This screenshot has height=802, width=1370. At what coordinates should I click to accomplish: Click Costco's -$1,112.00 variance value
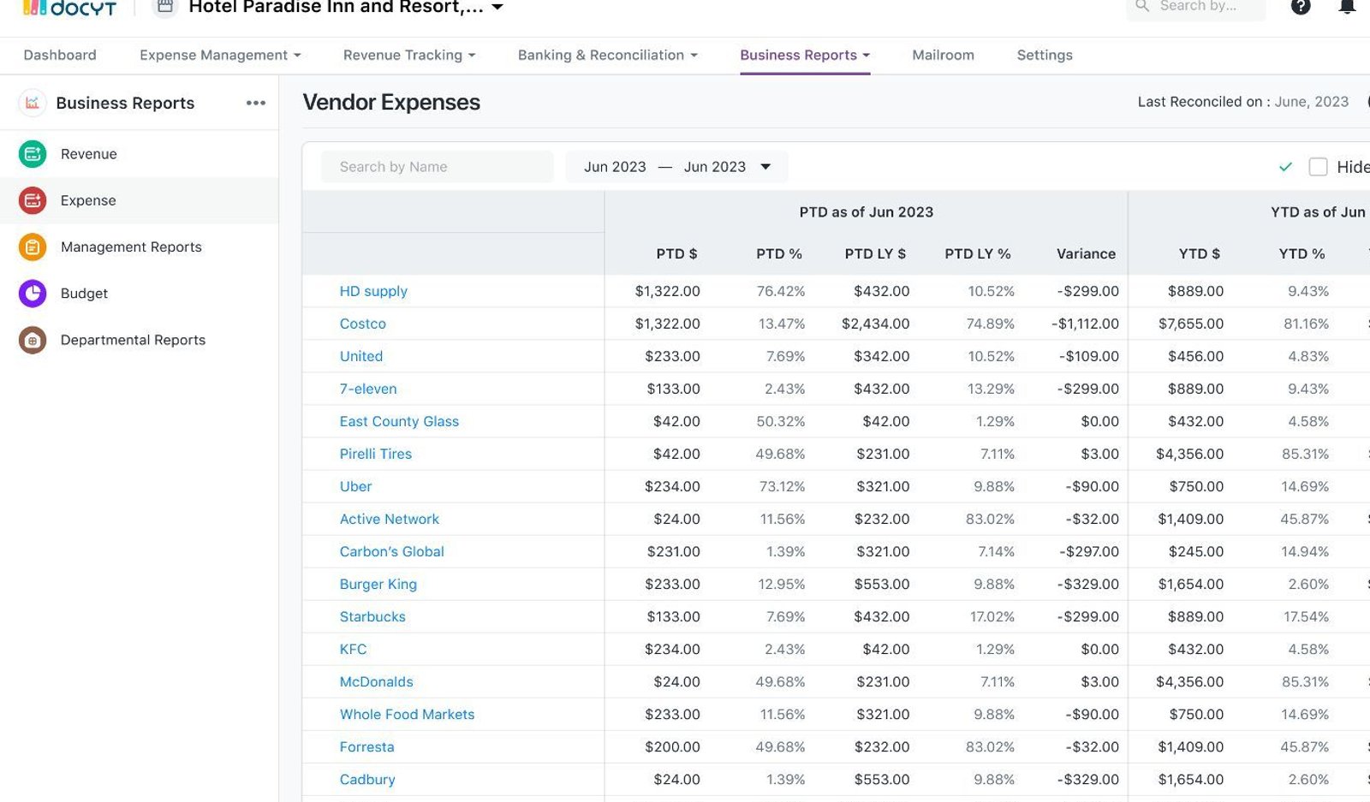click(1085, 324)
